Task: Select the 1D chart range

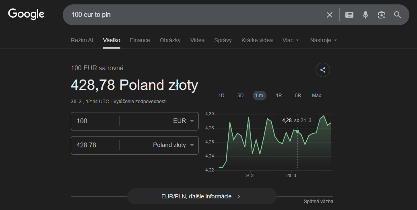Action: click(221, 96)
